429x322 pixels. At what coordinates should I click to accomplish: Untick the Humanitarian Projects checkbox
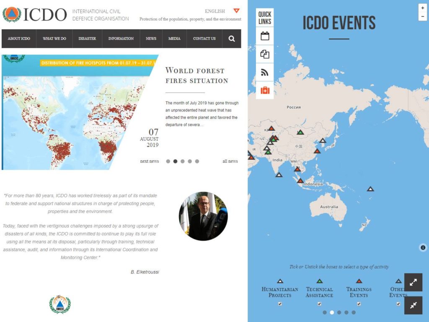coord(280,304)
